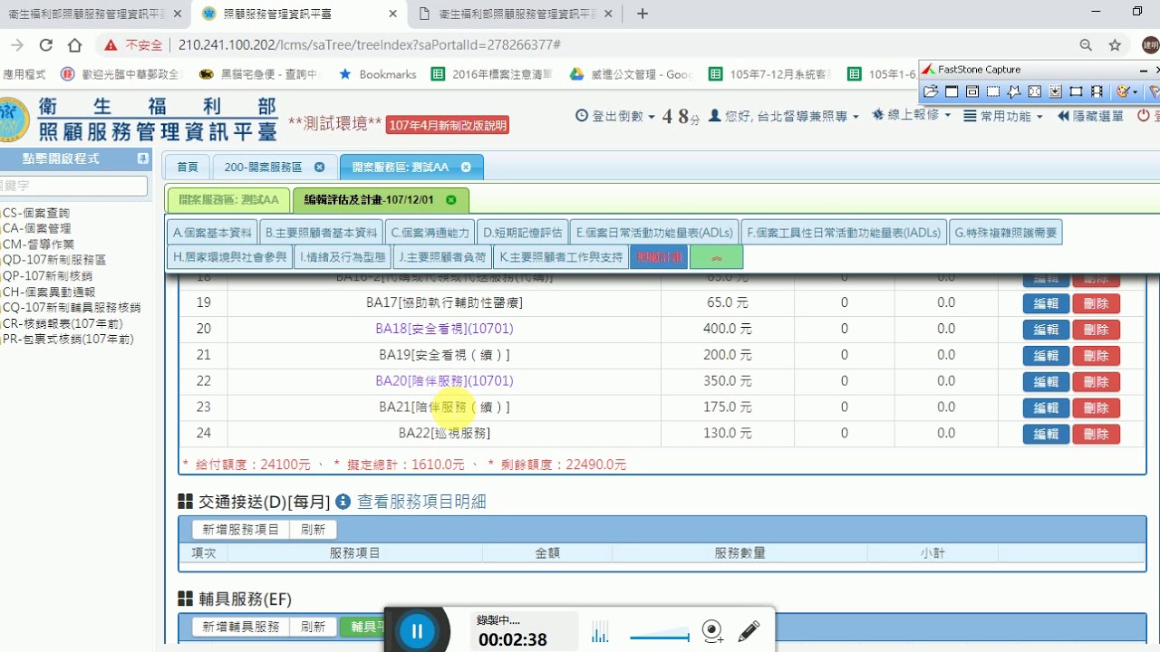Open 查看服務項目明細 link for 交通接送
Image resolution: width=1160 pixels, height=652 pixels.
[422, 501]
